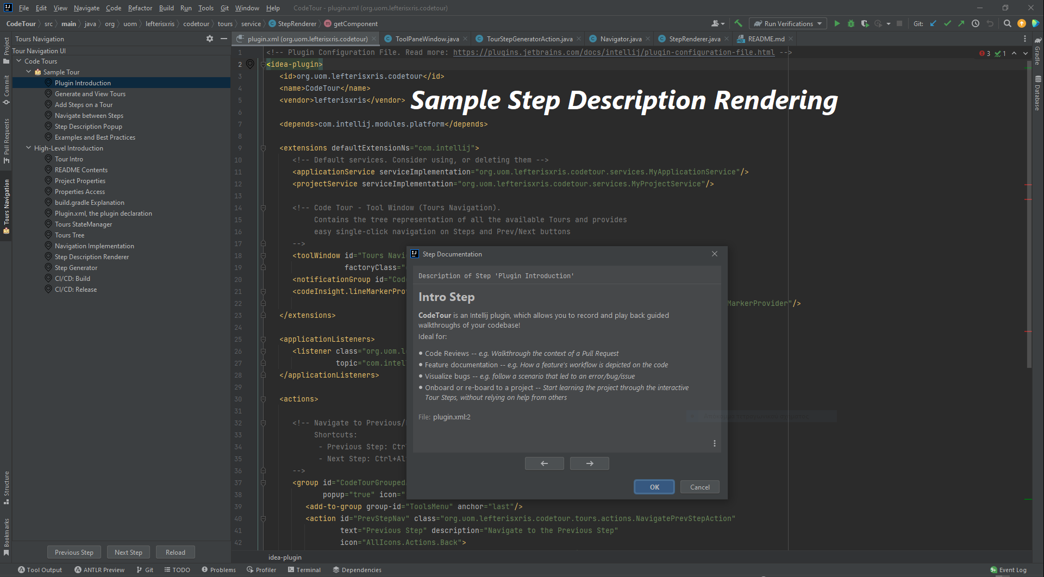
Task: Select the CI/CD: Release tour step
Action: [x=76, y=289]
